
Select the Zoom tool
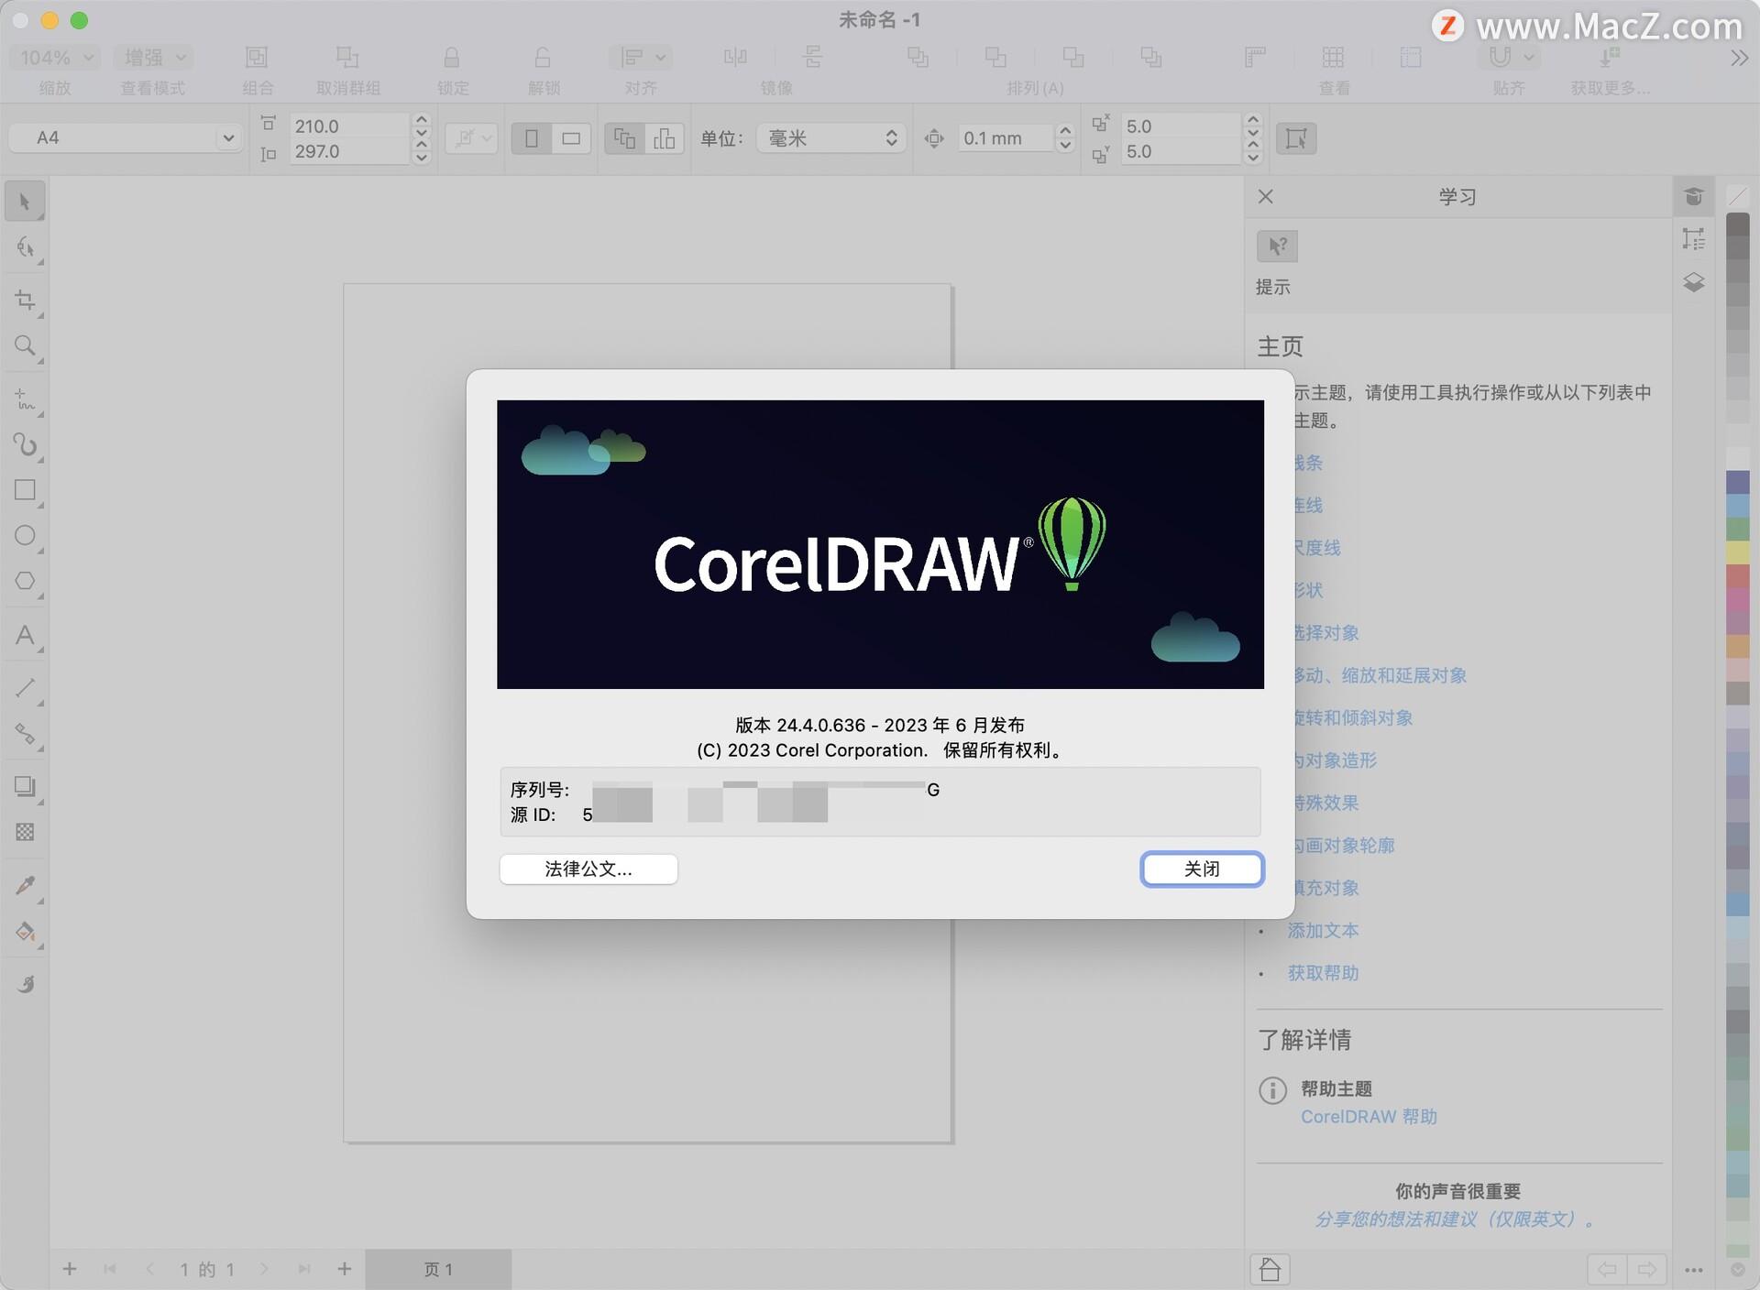(x=25, y=345)
